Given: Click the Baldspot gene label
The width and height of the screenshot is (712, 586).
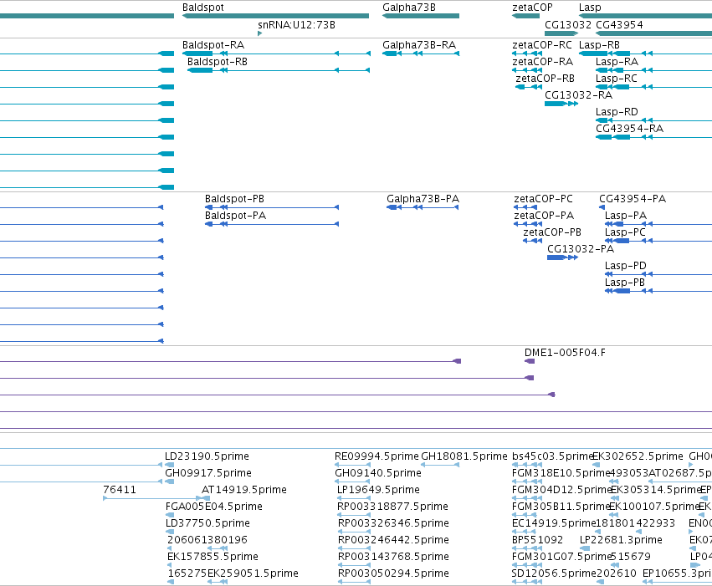Looking at the screenshot, I should point(203,8).
